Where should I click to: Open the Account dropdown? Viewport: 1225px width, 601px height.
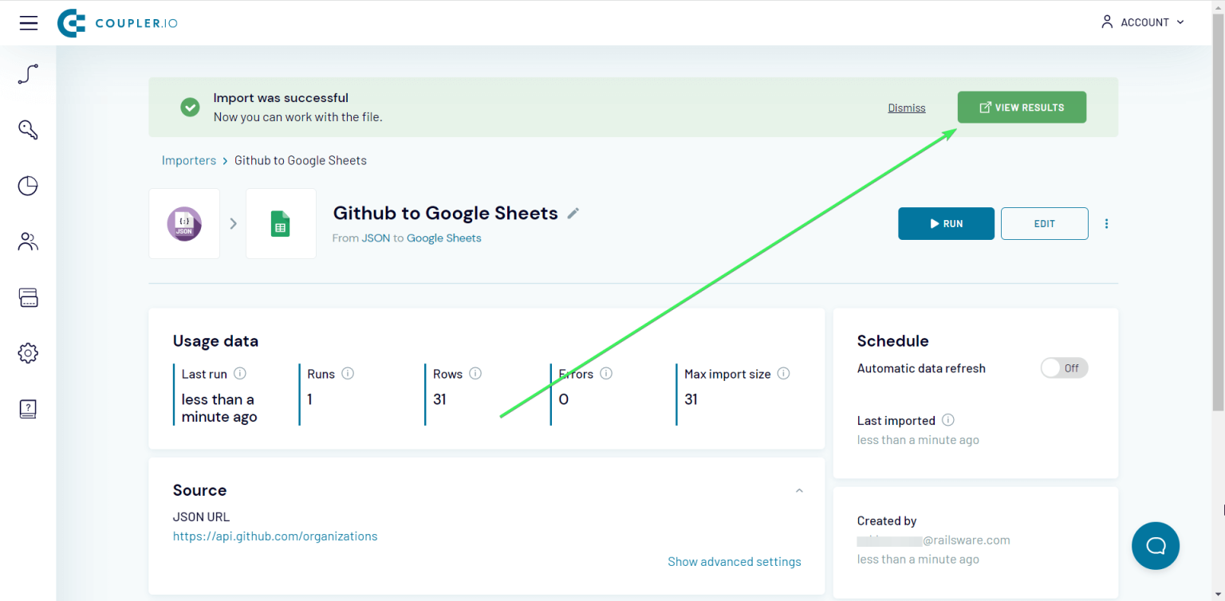(x=1142, y=22)
